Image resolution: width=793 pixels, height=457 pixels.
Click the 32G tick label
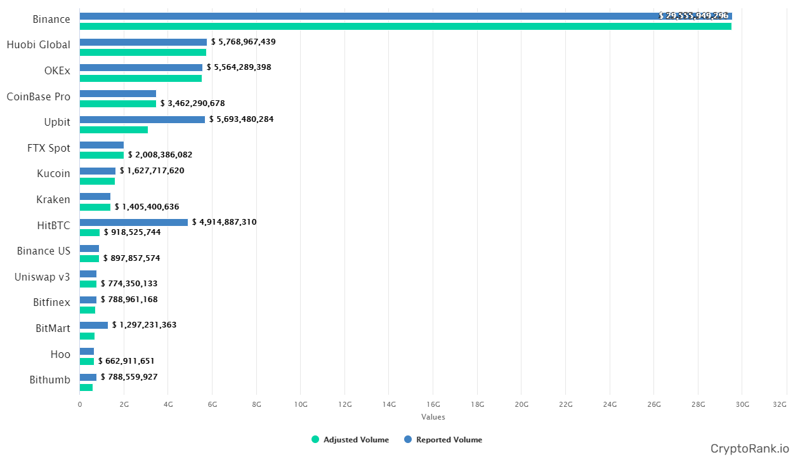[780, 404]
